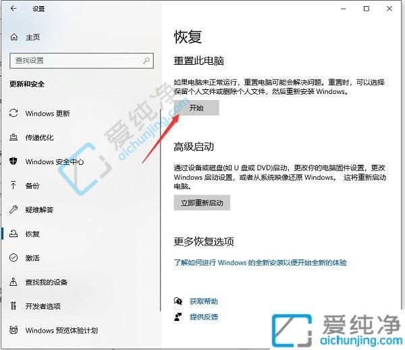Viewport: 405px width, 350px height.
Task: Maximize the 设置 window
Action: [x=367, y=9]
